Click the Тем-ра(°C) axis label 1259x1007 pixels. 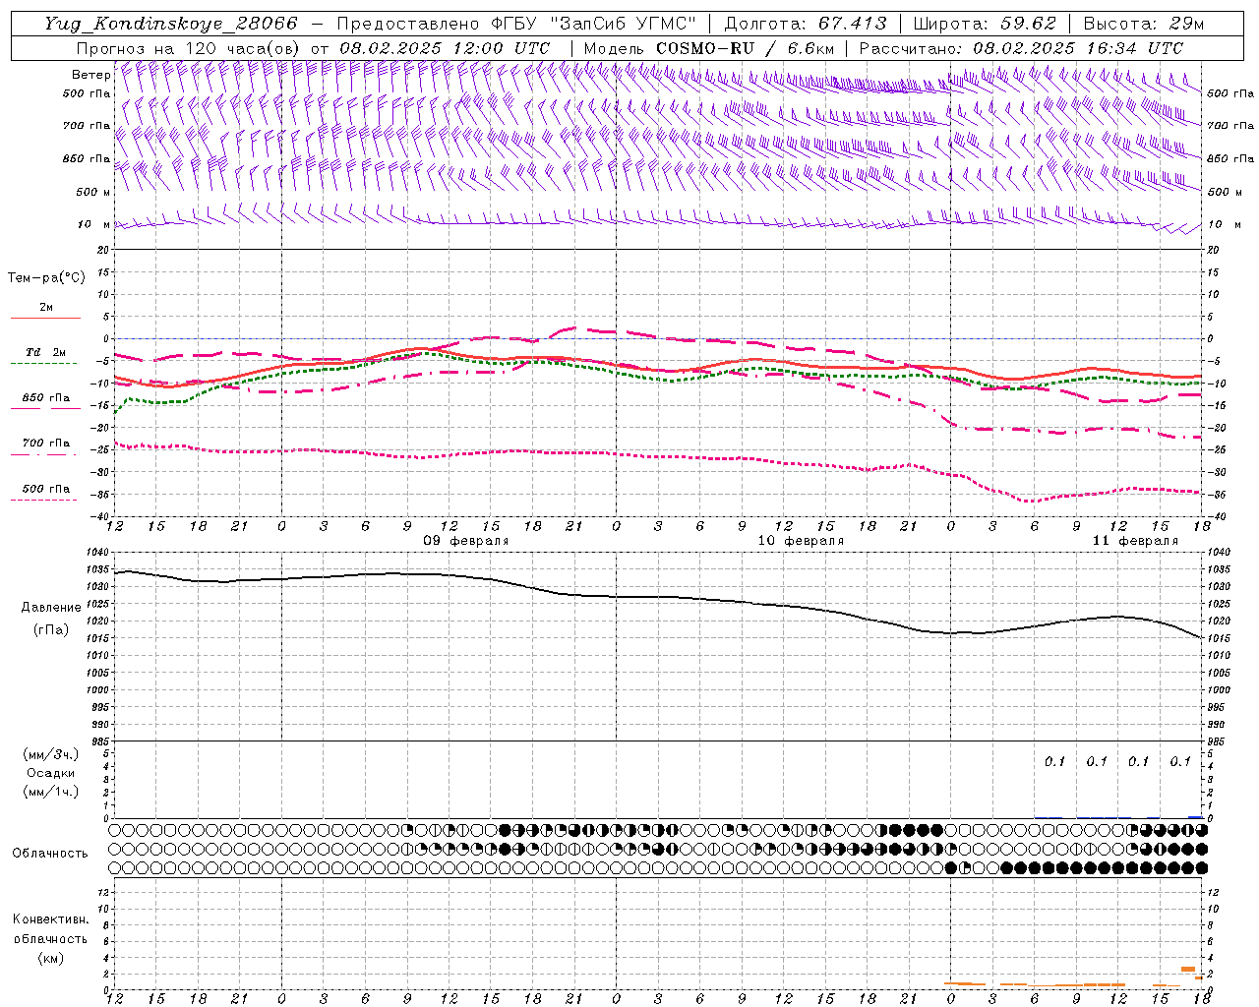tap(46, 278)
